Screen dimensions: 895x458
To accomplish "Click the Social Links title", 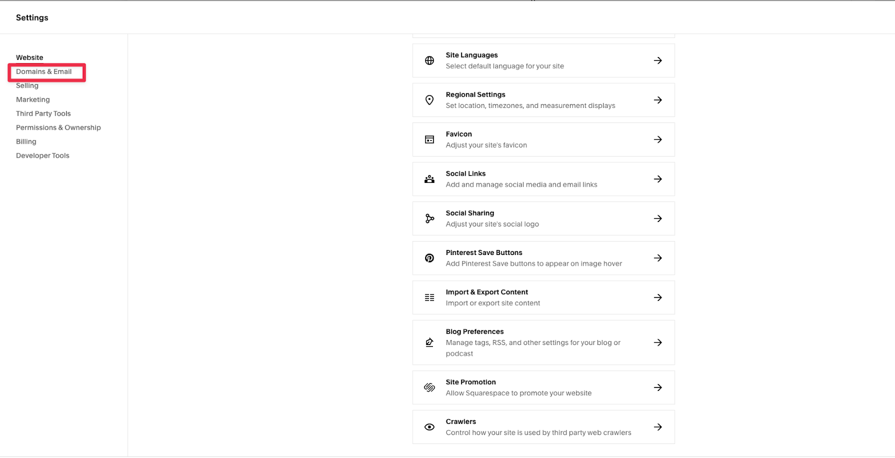I will click(465, 174).
